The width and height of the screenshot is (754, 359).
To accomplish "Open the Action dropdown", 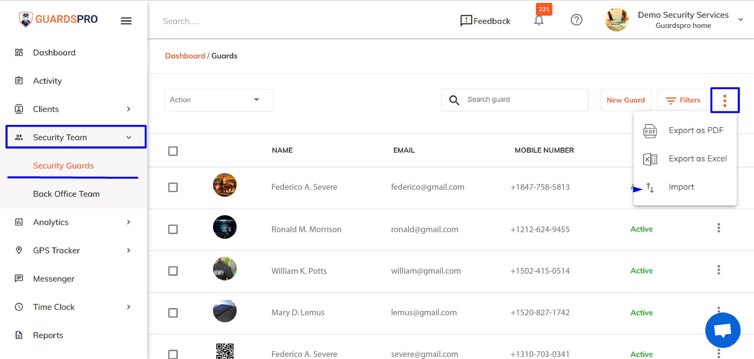I will tap(219, 100).
